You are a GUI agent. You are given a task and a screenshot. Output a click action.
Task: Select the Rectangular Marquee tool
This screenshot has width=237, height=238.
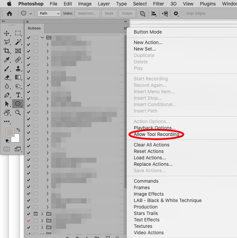[x=18, y=33]
